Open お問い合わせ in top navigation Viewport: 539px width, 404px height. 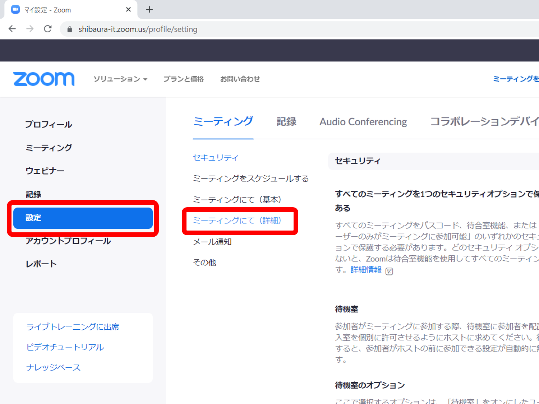click(x=240, y=79)
